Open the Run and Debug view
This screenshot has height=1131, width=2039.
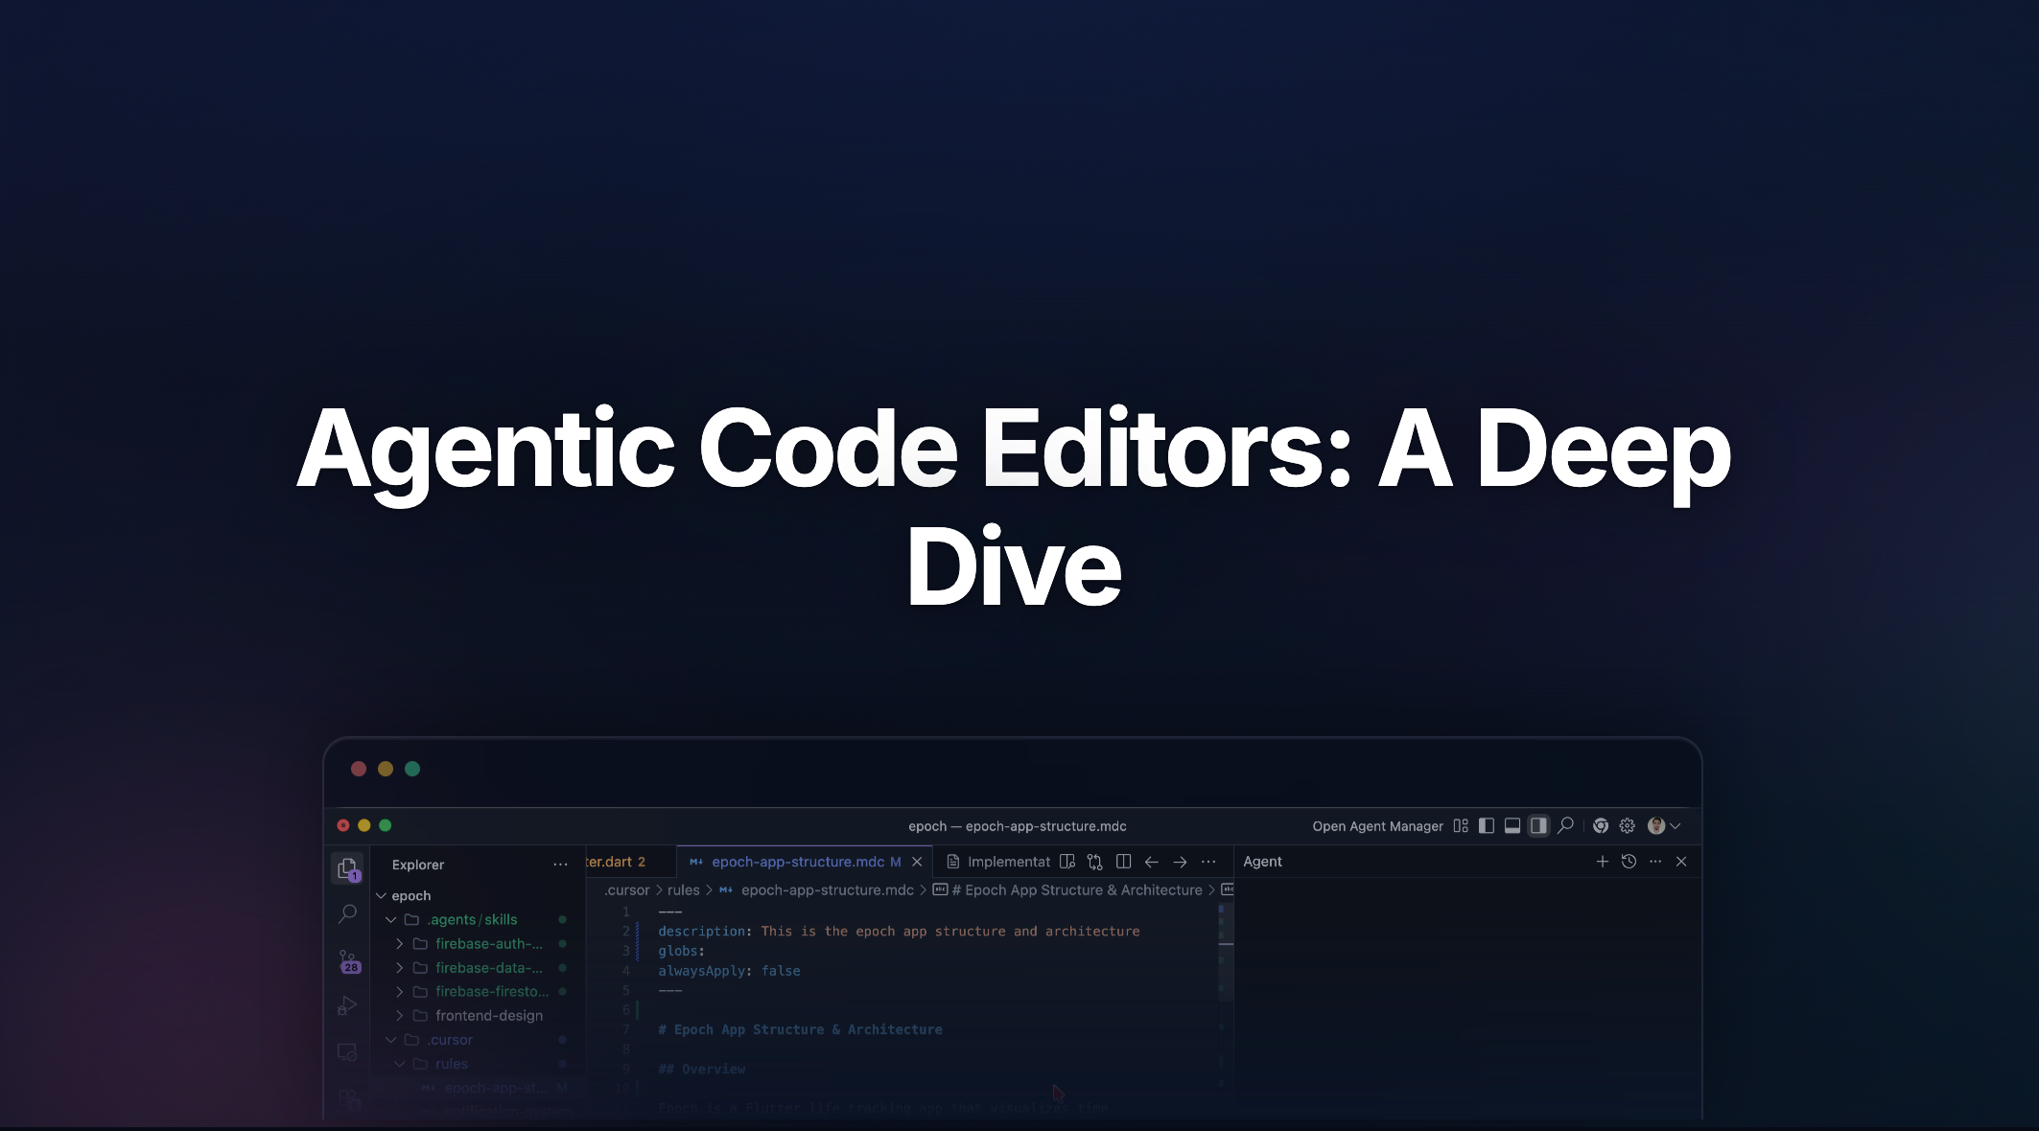click(x=348, y=1005)
